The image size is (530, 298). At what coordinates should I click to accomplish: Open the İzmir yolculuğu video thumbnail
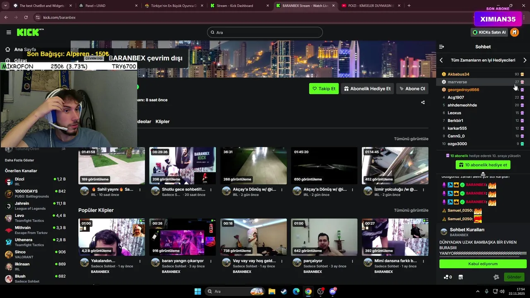click(x=395, y=166)
